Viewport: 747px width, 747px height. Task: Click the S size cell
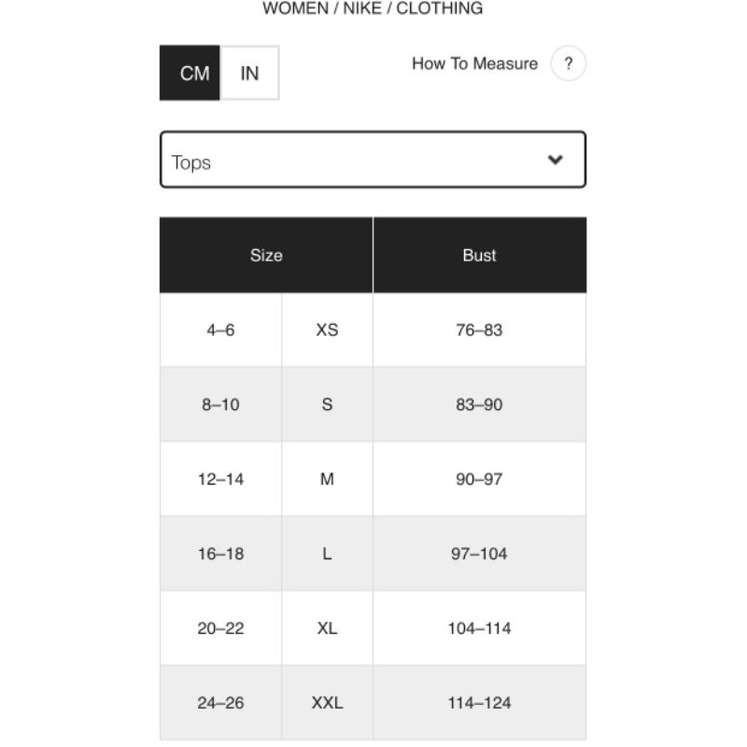tap(328, 404)
